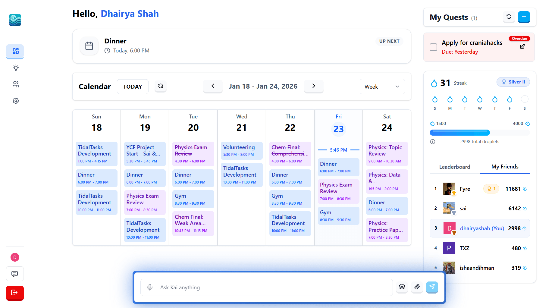Click the droplets progress bar
Viewport: 555px width, 308px height.
(x=479, y=133)
